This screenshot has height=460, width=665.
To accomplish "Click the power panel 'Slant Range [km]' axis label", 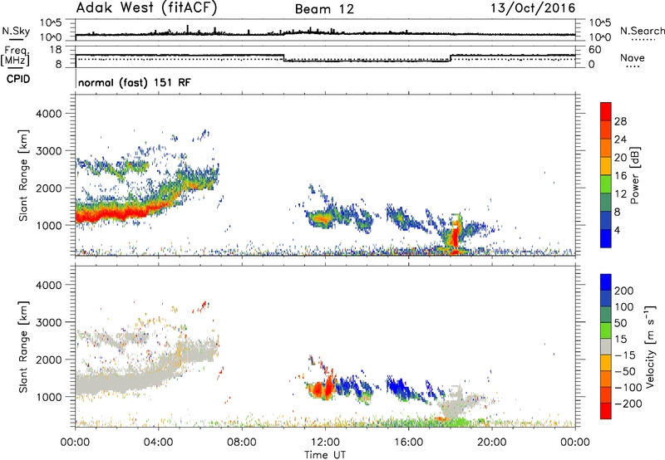I will click(23, 175).
